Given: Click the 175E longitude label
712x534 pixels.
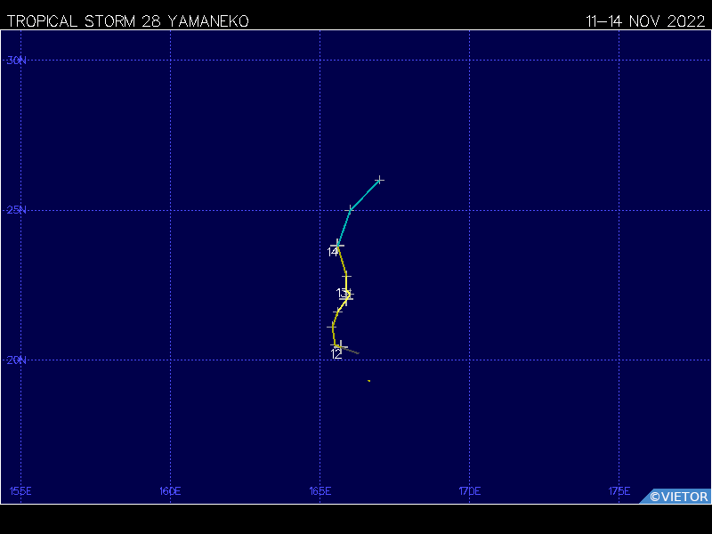Looking at the screenshot, I should tap(619, 491).
